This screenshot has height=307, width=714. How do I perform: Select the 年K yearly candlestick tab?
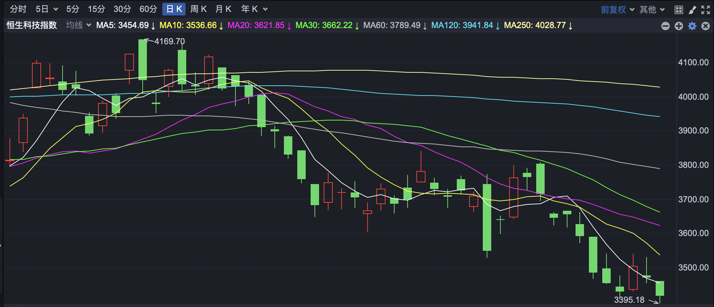(249, 9)
